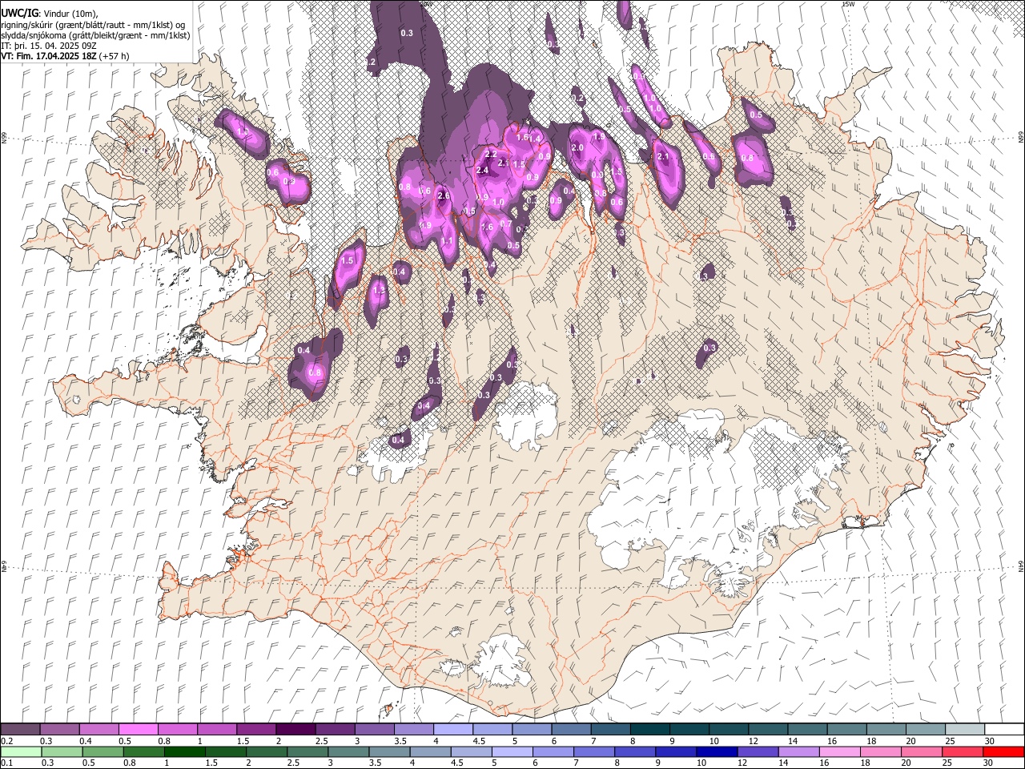
Task: Pick the darkest green rain swatch between 1 and 1.5
Action: (x=185, y=751)
